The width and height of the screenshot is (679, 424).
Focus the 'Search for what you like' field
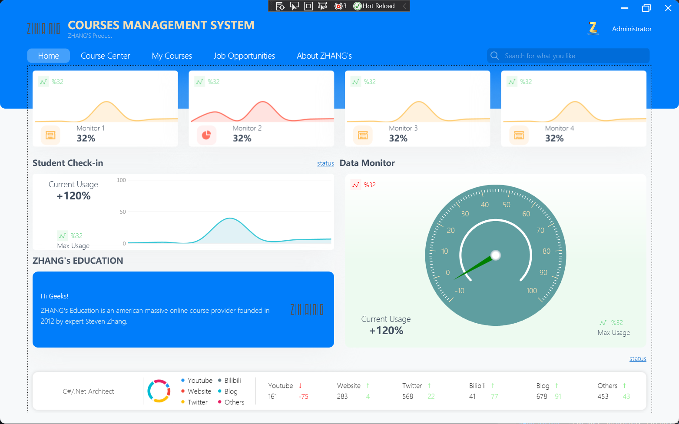[x=568, y=56]
